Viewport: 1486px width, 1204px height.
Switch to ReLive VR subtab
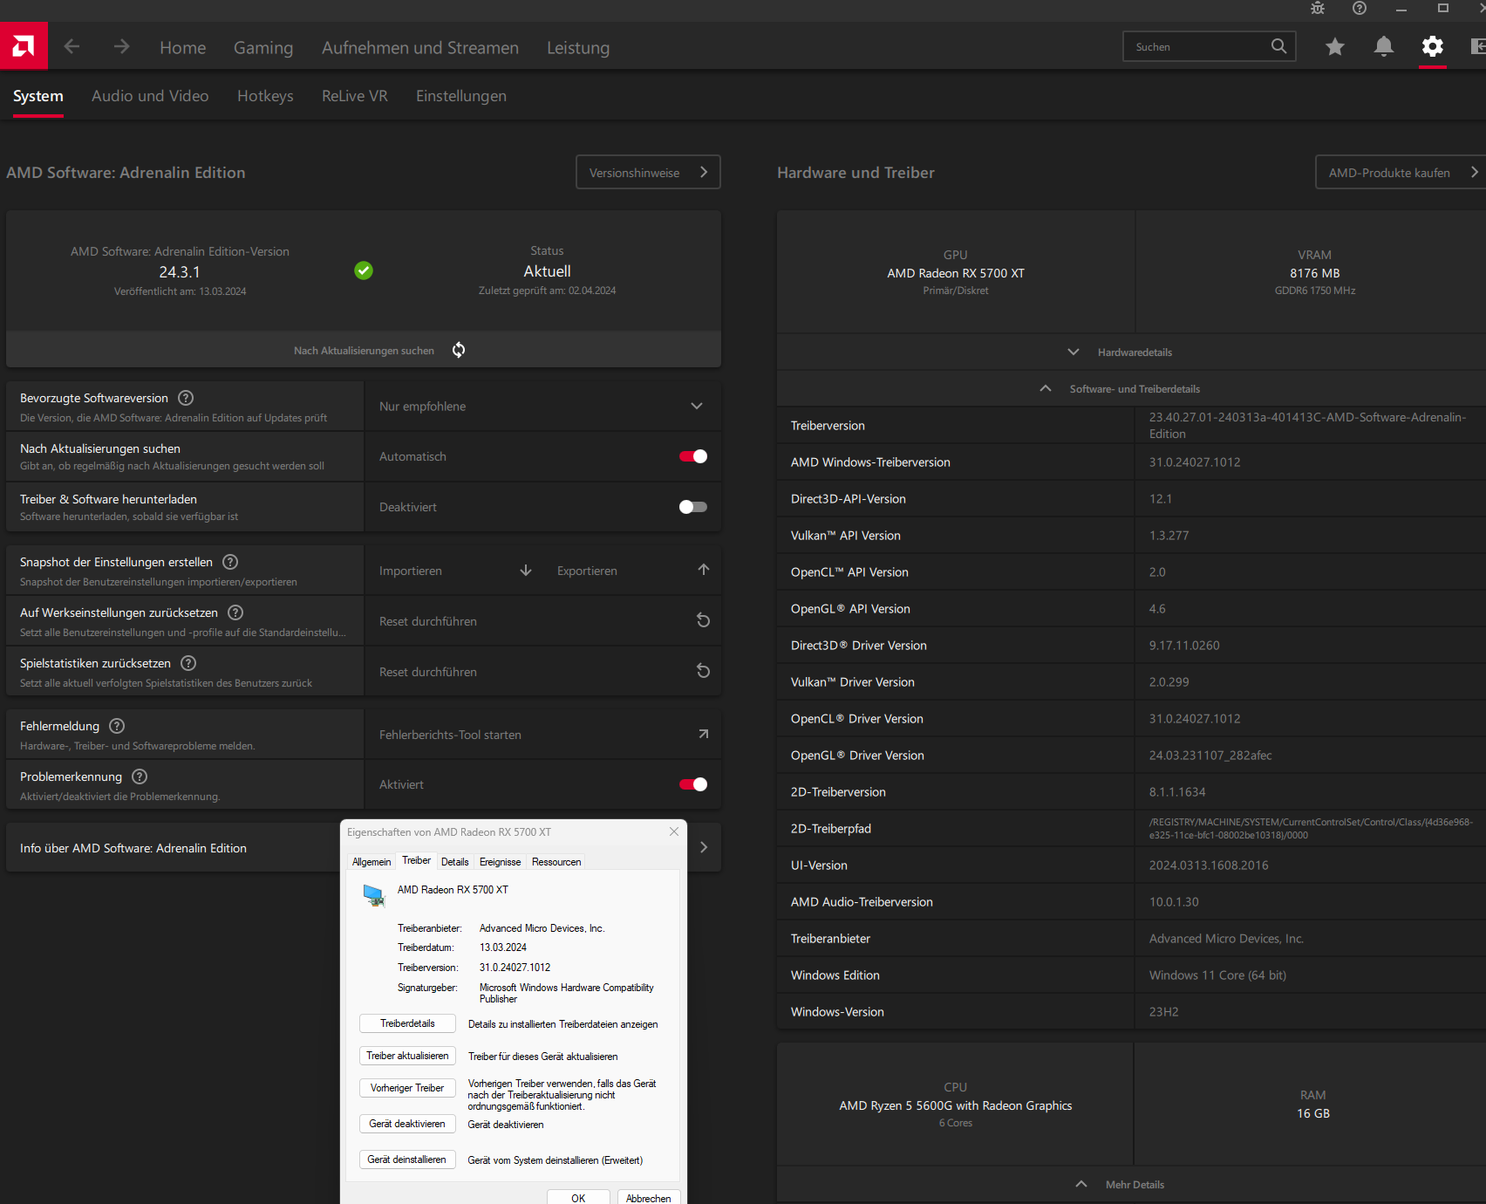pyautogui.click(x=355, y=96)
